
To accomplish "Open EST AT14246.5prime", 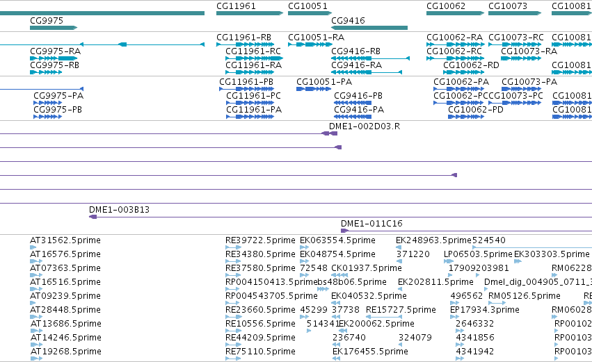I will (x=65, y=338).
